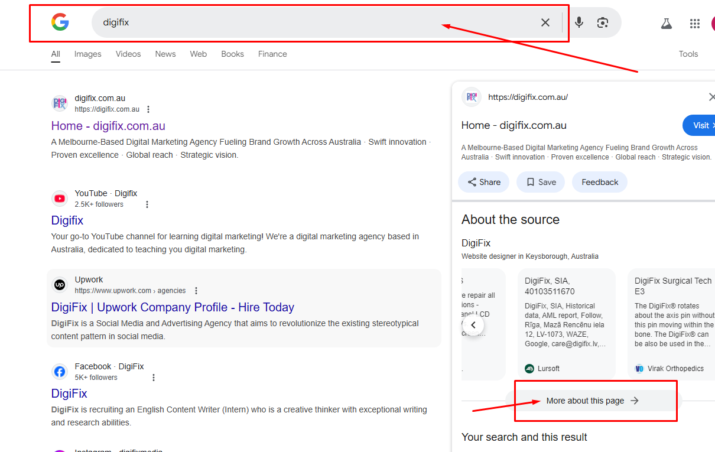Click the https://www.upwork.com › agencies breadcrumb

130,291
